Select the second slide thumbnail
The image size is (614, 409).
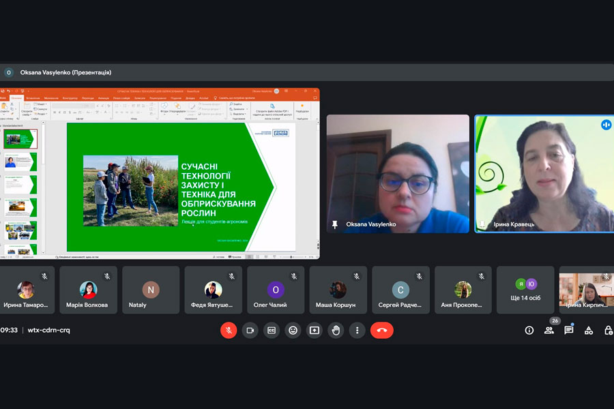coord(20,162)
